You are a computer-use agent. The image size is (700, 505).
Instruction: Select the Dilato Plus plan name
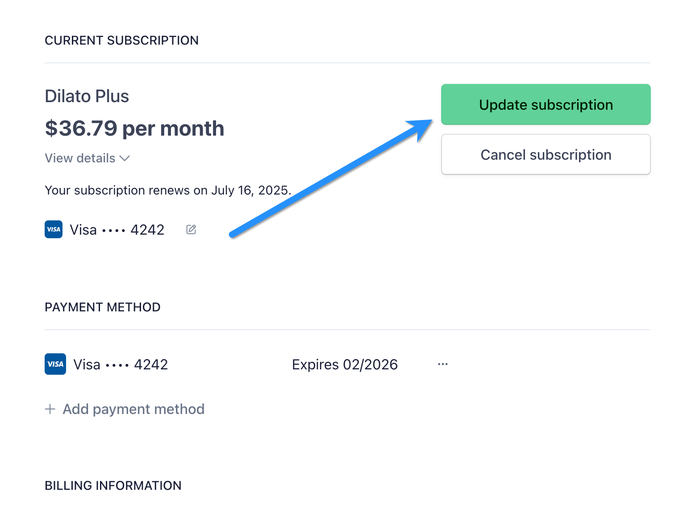click(x=87, y=96)
